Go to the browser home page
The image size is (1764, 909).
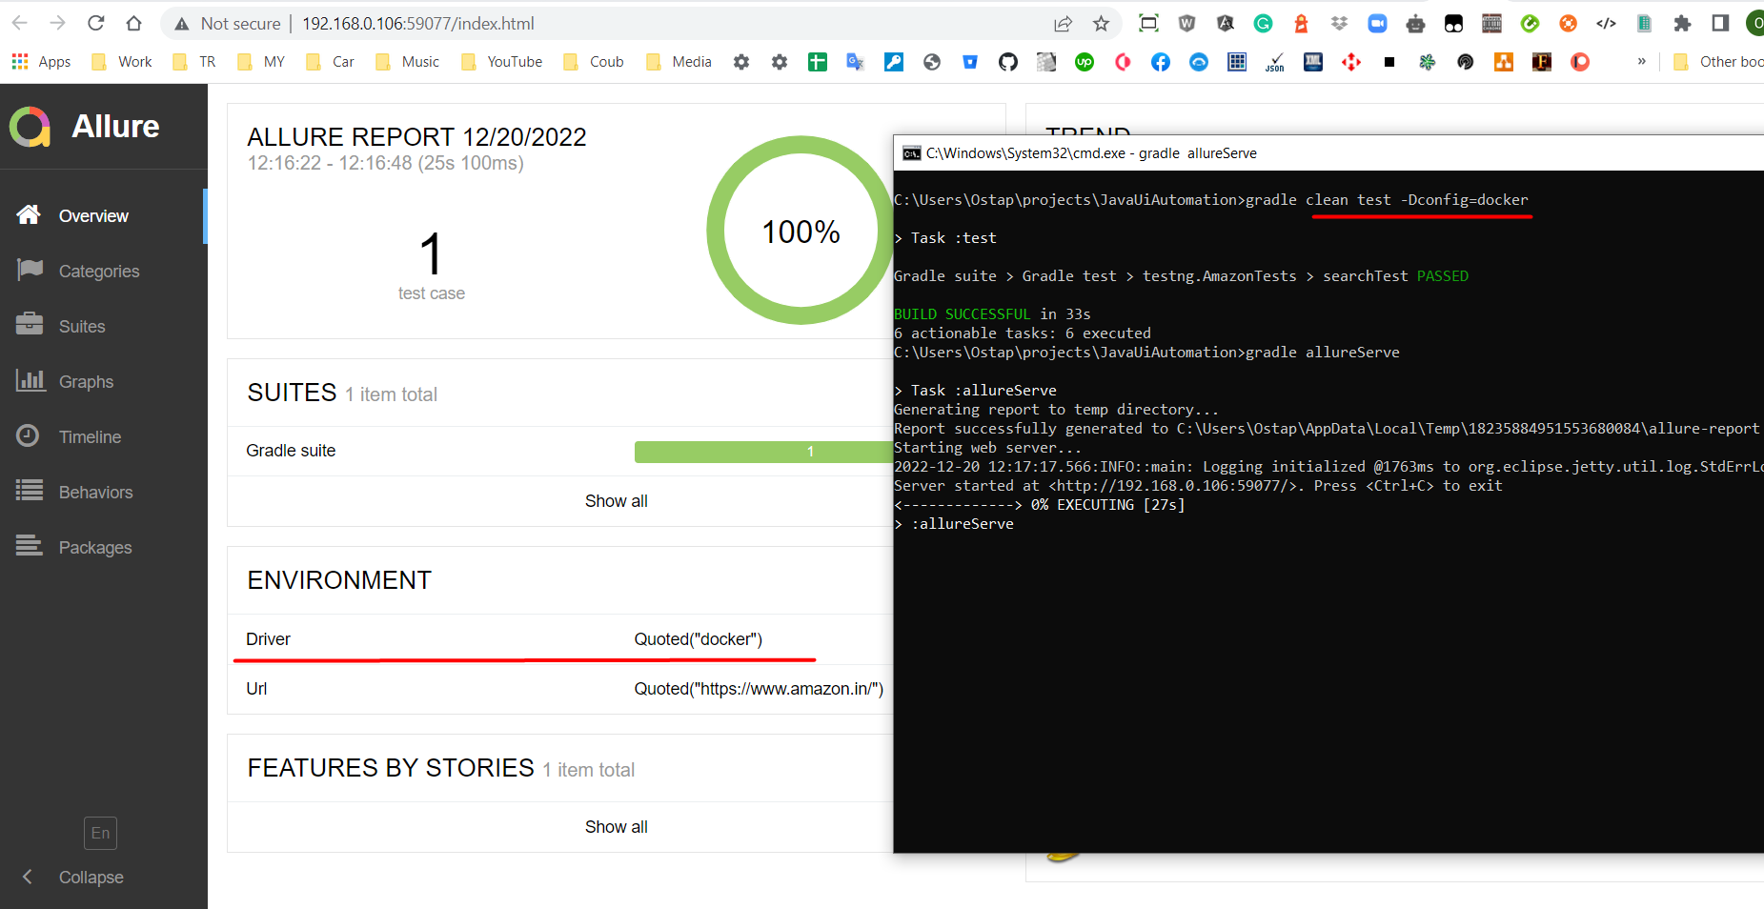pos(133,23)
